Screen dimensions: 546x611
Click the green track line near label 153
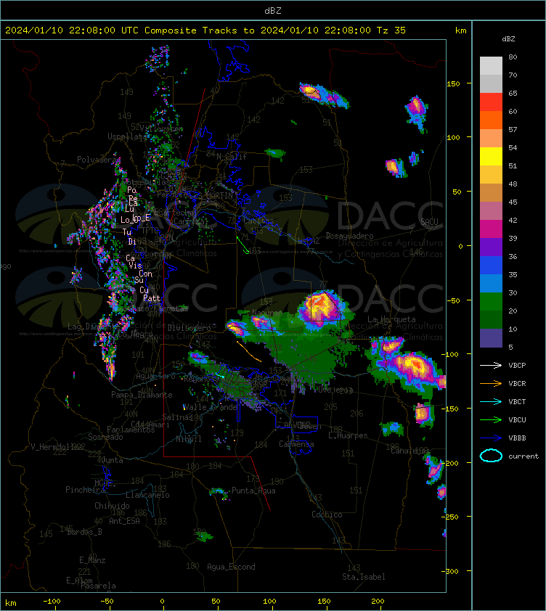point(243,245)
